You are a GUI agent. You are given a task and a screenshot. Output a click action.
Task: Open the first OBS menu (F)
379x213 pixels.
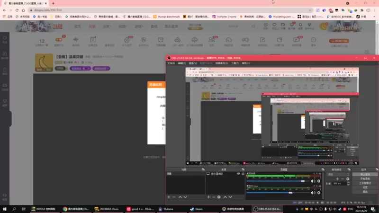tap(171, 63)
